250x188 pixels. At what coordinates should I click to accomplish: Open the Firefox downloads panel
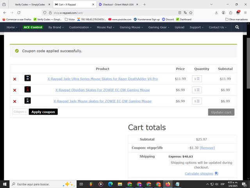(216, 13)
